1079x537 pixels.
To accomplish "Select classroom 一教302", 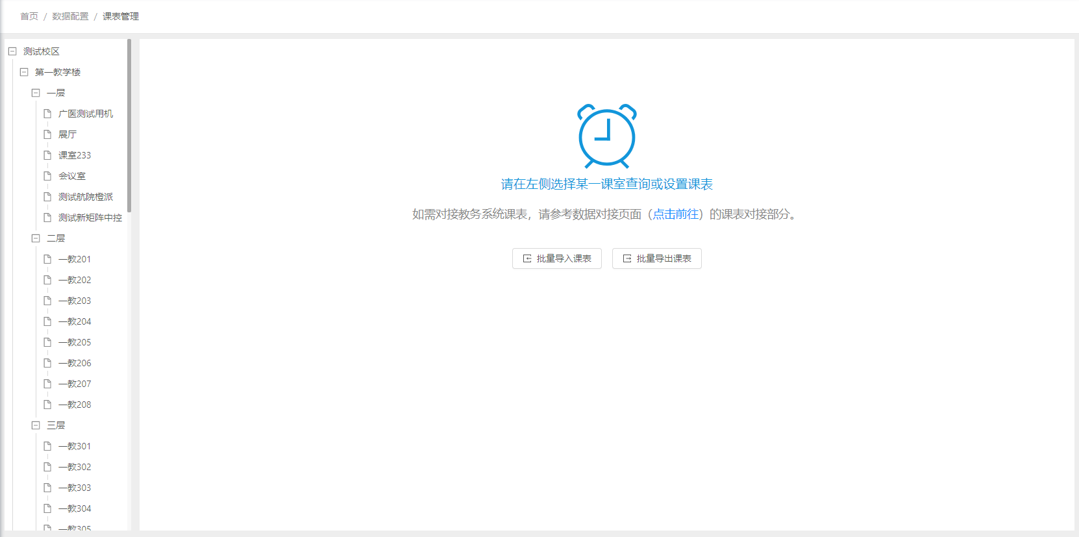I will [x=75, y=467].
